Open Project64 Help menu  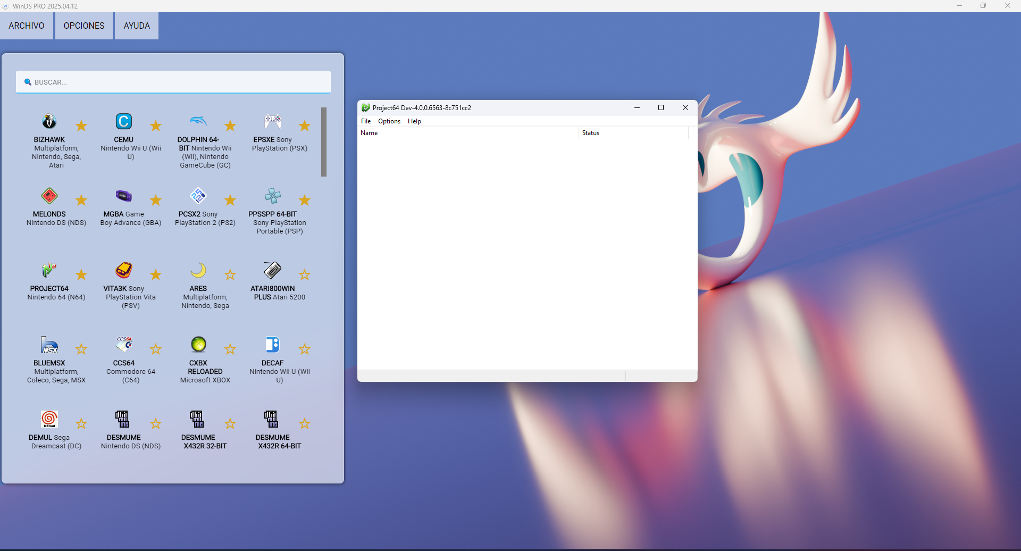pos(414,121)
